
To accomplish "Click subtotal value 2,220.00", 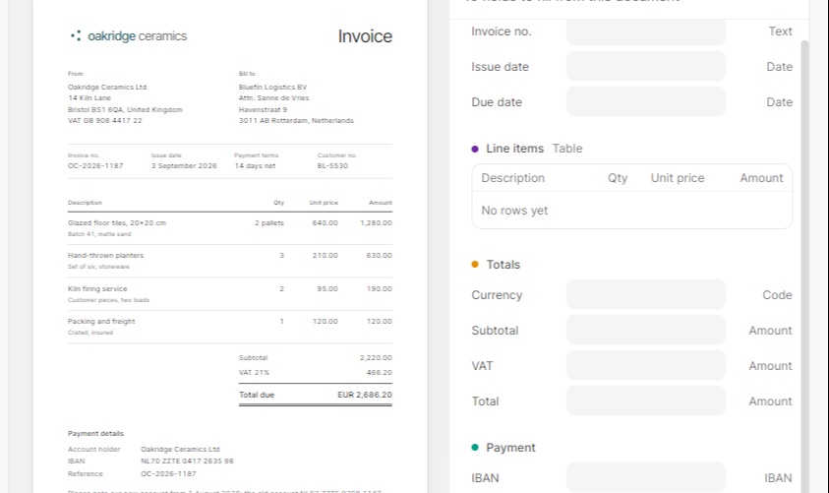I will coord(376,357).
